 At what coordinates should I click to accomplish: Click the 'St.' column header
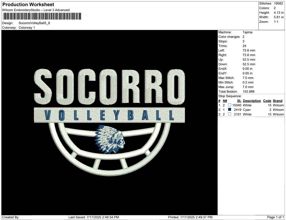point(239,100)
